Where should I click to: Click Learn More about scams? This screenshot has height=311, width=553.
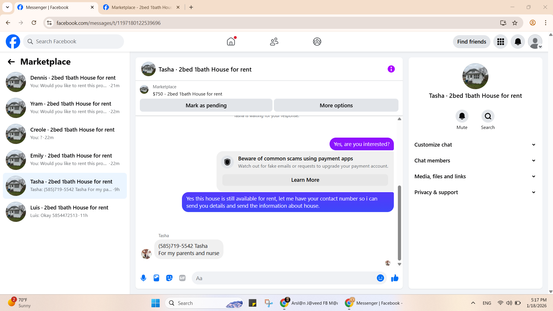(x=305, y=180)
